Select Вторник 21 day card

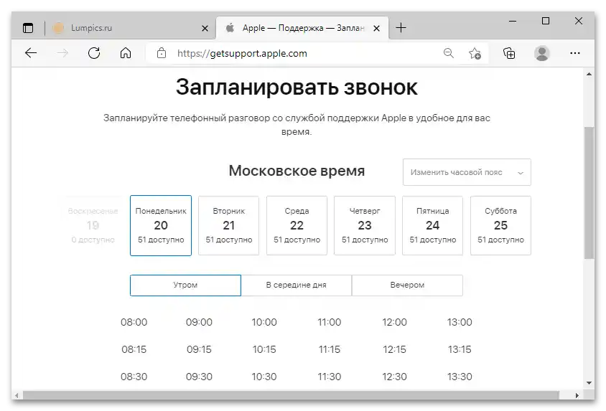click(x=229, y=225)
